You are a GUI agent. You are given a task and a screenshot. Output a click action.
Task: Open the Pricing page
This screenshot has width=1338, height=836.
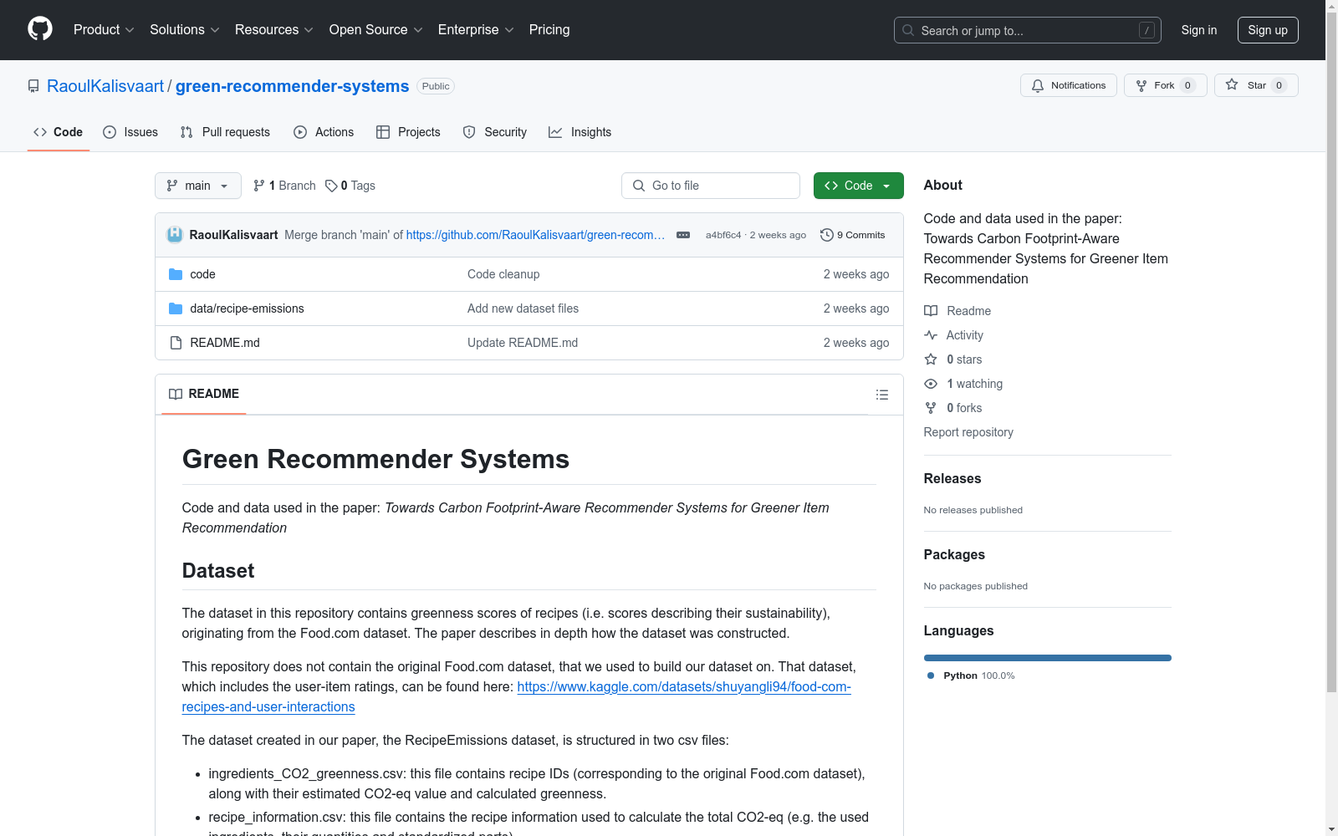tap(549, 30)
